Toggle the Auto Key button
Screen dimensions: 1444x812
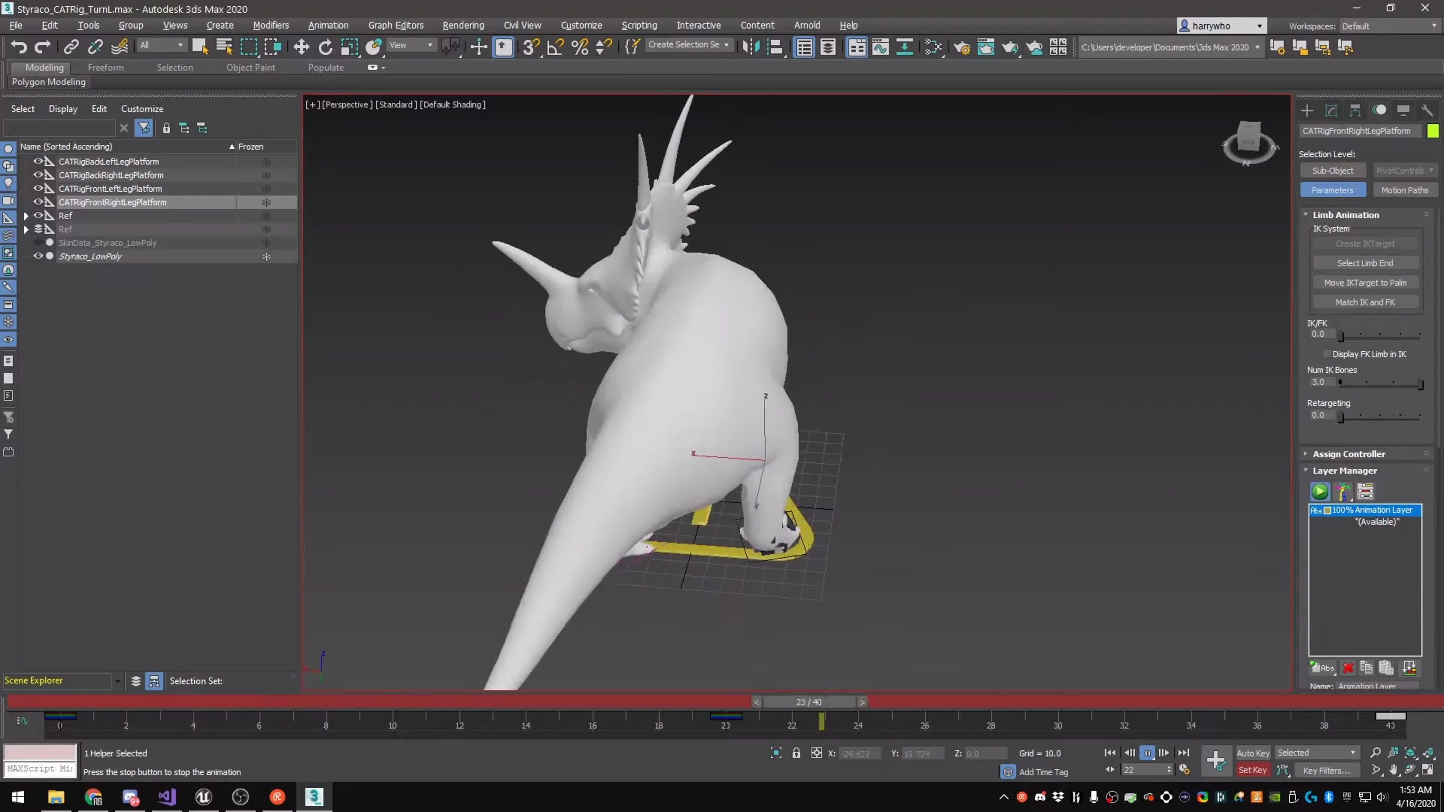coord(1253,753)
